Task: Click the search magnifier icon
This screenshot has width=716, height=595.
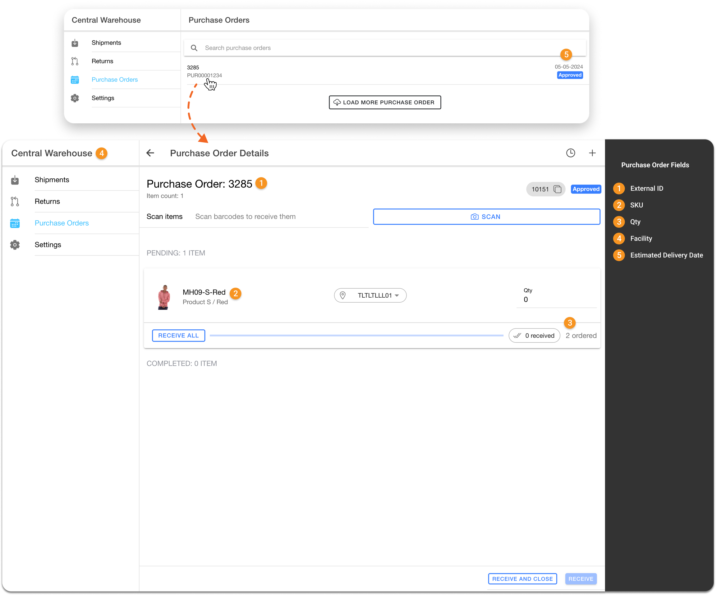Action: (194, 48)
